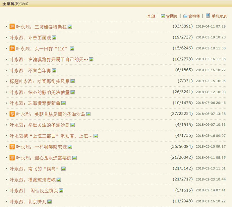Click the picture icon after “上海三部曲”觅知音
Image resolution: width=232 pixels, height=207 pixels.
(x=96, y=136)
